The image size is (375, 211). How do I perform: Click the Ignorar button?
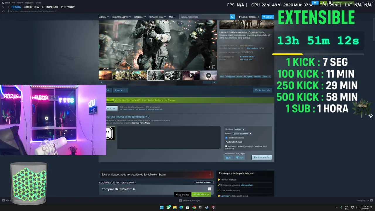tap(119, 90)
